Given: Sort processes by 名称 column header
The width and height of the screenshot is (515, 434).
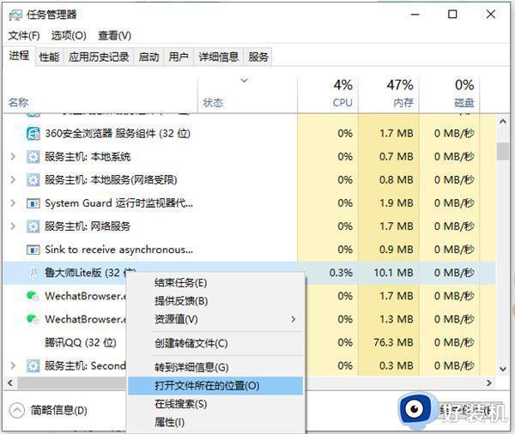Looking at the screenshot, I should coord(100,95).
